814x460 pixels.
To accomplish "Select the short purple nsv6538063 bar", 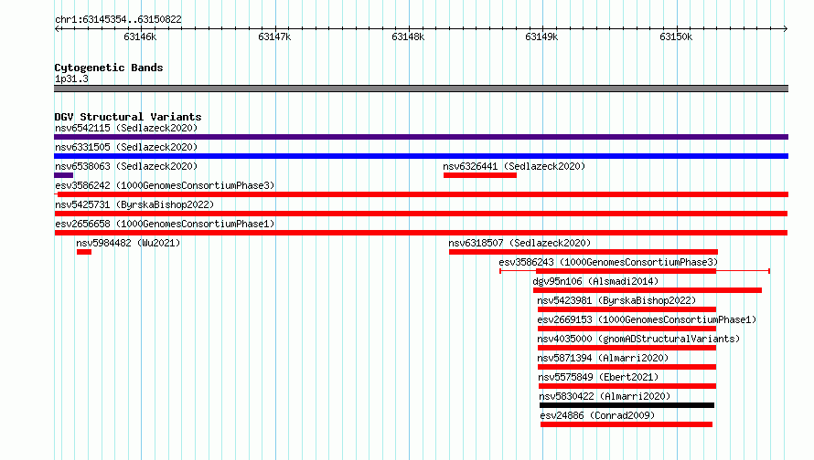I will click(x=63, y=175).
